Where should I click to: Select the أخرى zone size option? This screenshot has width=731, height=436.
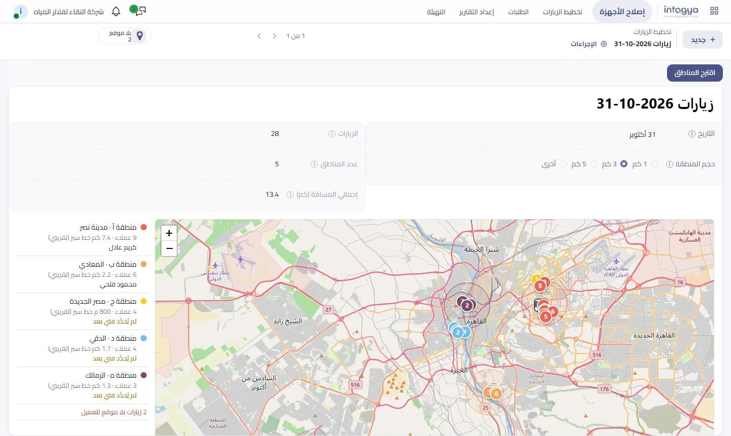[563, 164]
